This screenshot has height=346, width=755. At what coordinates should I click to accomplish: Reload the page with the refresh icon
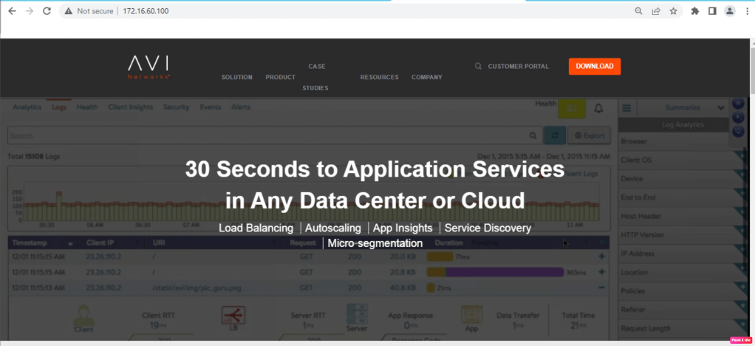[x=47, y=11]
